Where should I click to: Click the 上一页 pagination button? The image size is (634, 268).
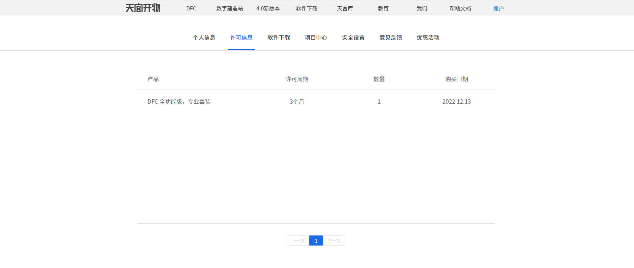(x=298, y=240)
